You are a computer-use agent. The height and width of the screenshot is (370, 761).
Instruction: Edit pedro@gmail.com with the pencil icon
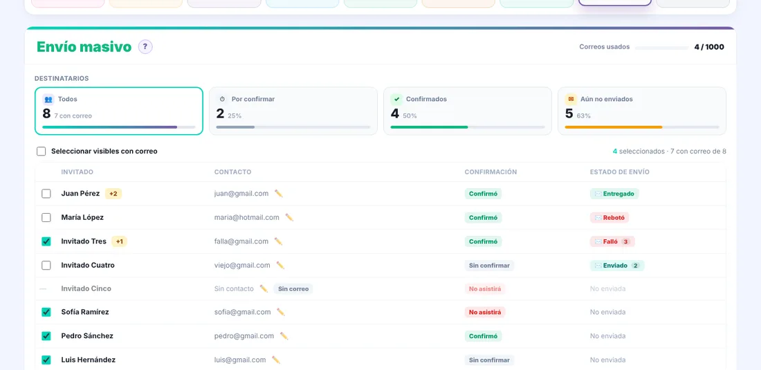point(284,336)
